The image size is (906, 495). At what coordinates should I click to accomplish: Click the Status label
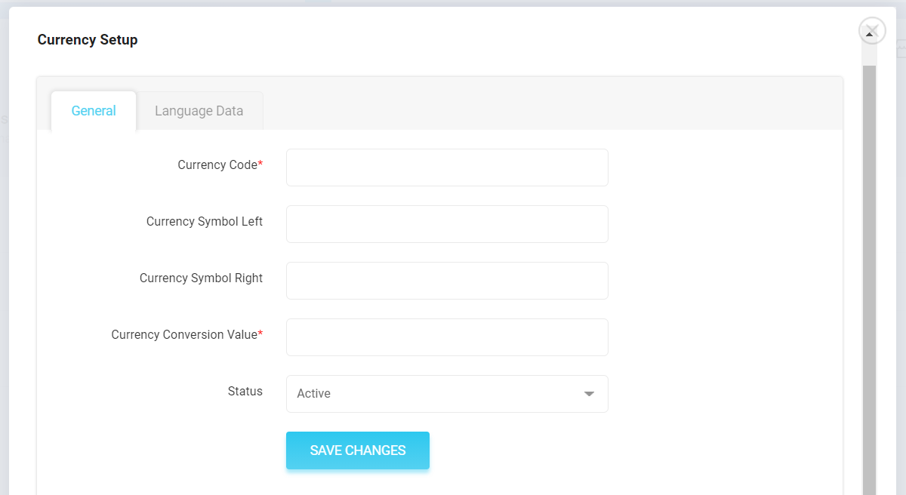pyautogui.click(x=245, y=391)
